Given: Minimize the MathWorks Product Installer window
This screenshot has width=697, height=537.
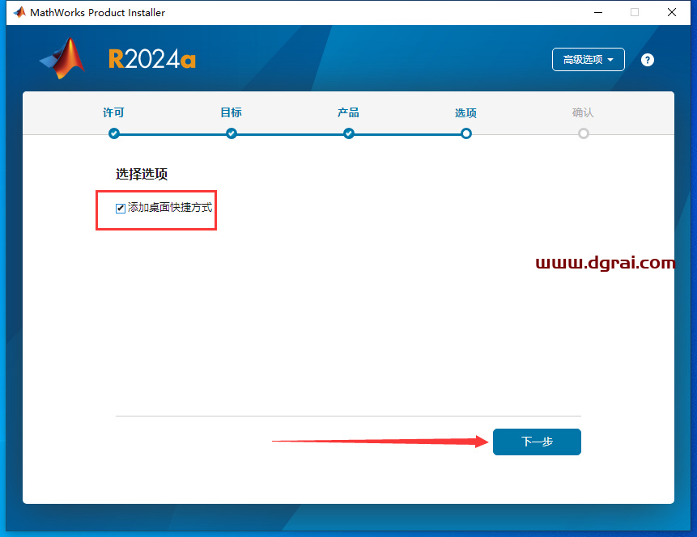Looking at the screenshot, I should (598, 12).
